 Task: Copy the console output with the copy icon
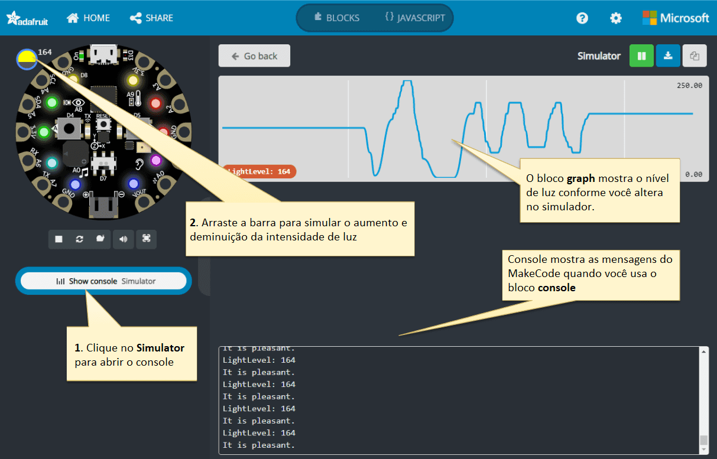coord(695,56)
